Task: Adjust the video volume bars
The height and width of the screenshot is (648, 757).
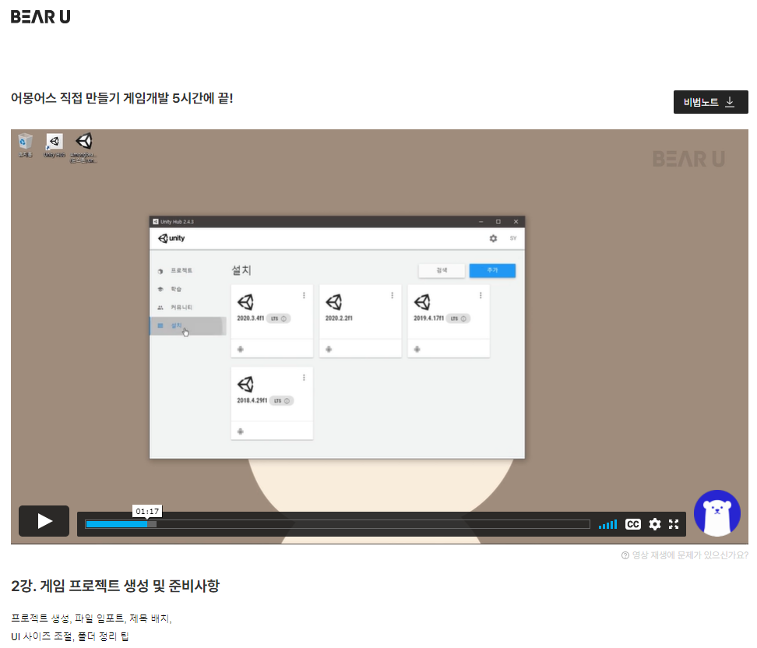Action: point(607,524)
